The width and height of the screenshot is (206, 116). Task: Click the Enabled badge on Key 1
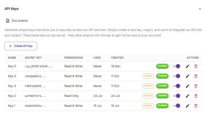point(162,105)
